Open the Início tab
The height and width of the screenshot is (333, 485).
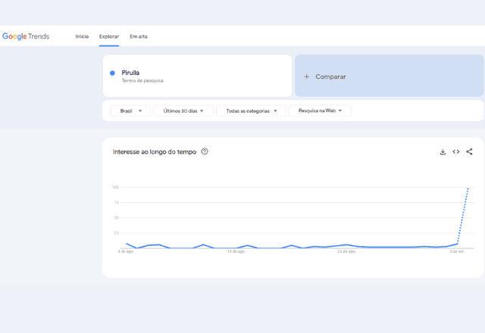click(x=82, y=36)
